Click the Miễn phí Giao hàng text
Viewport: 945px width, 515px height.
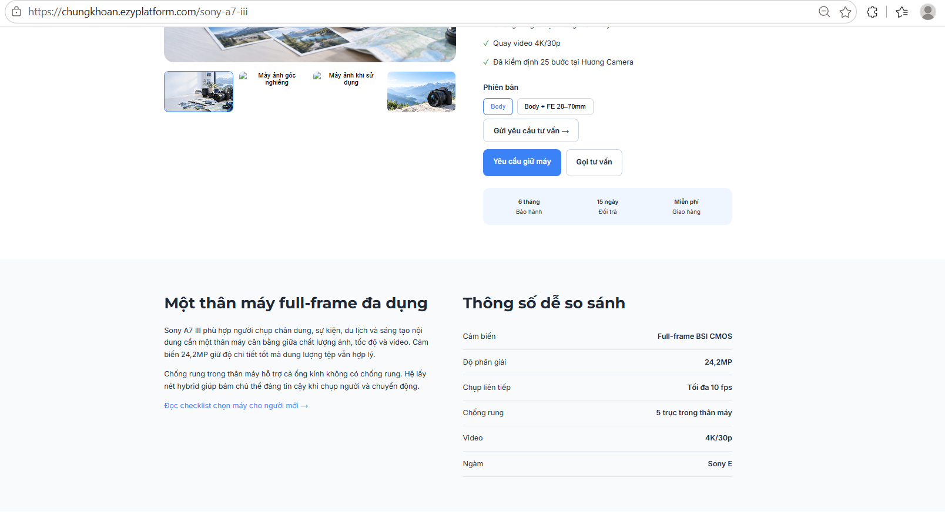686,207
